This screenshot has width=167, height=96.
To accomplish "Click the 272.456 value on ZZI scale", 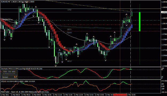I will pos(164,81).
